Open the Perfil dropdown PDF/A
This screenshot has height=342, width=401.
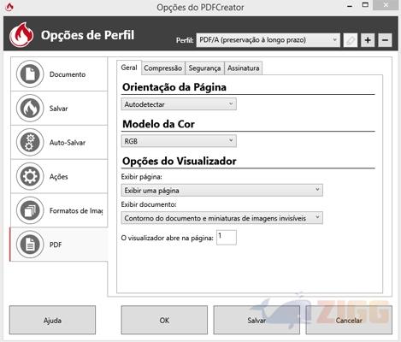[x=268, y=40]
